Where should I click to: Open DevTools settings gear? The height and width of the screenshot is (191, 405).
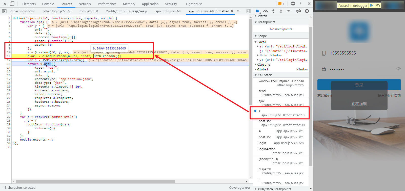293,4
